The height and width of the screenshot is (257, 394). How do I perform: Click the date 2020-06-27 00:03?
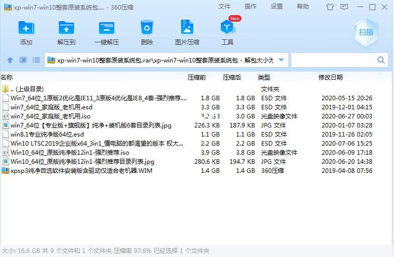(x=347, y=116)
